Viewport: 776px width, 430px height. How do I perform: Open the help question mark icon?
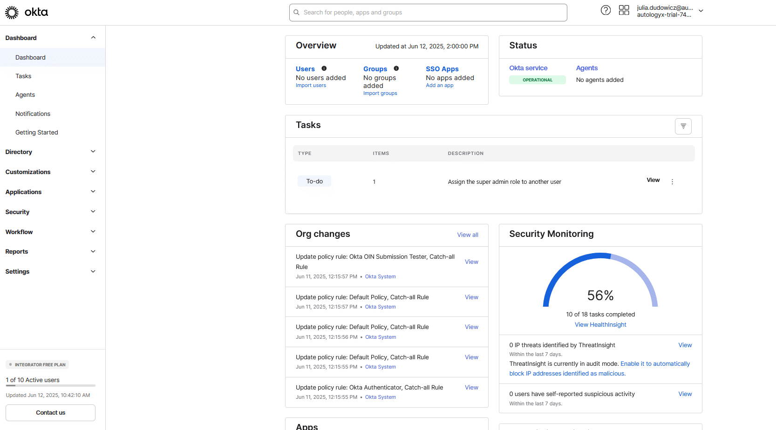click(x=606, y=10)
